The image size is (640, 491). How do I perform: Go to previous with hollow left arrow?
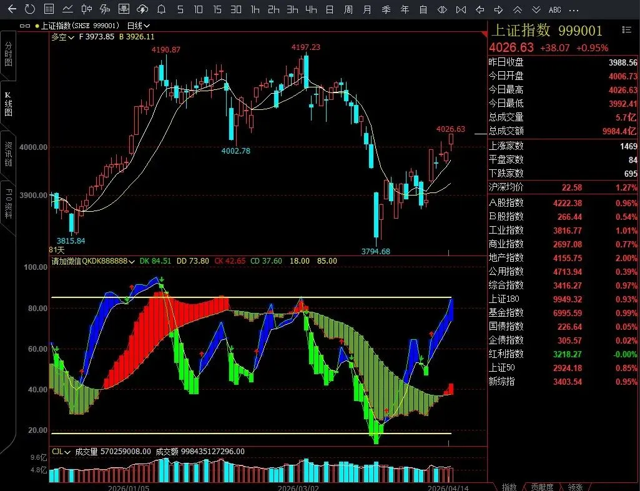point(480,9)
